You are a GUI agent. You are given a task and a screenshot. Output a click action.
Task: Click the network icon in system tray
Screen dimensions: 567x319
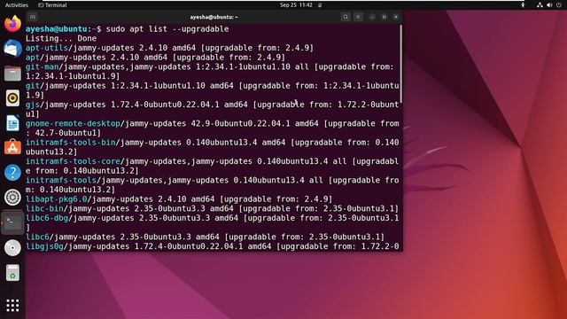coord(540,5)
